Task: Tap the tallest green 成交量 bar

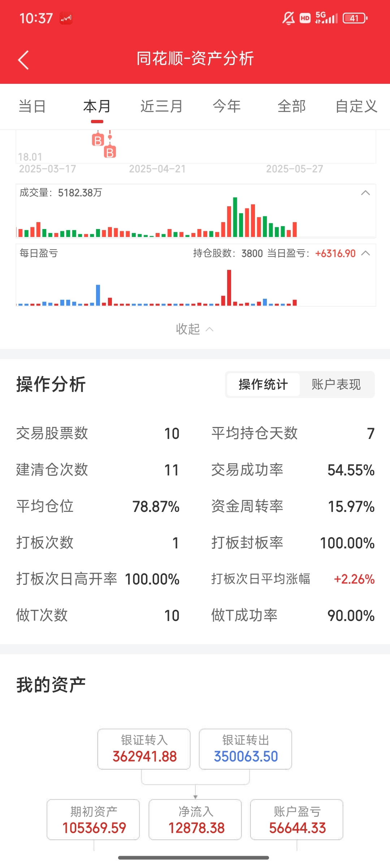Action: [x=235, y=217]
